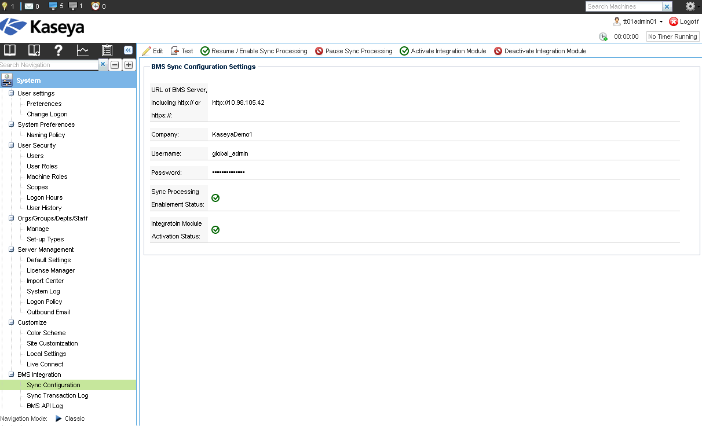
Task: Open the alarm clock icon
Action: click(96, 6)
